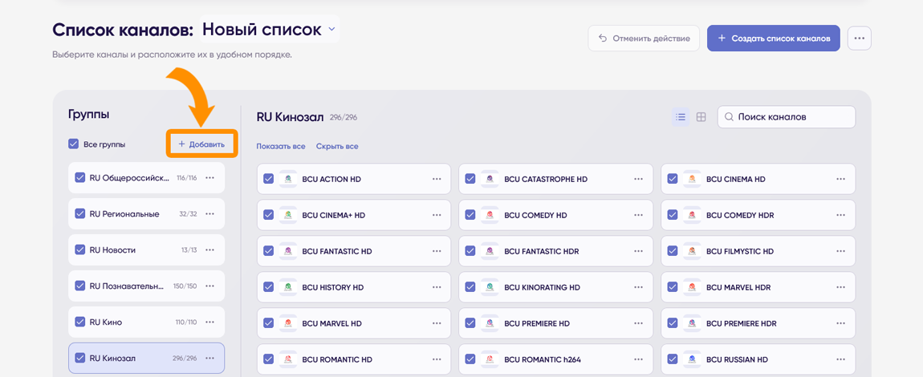Select the RU Кино group
The image size is (923, 377).
pos(147,322)
